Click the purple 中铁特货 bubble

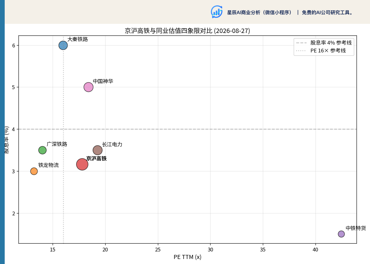click(341, 234)
